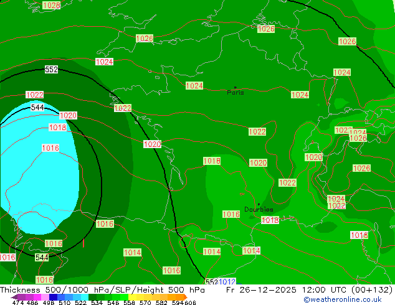Pick the magenta legend swatch left of 498

point(37,297)
